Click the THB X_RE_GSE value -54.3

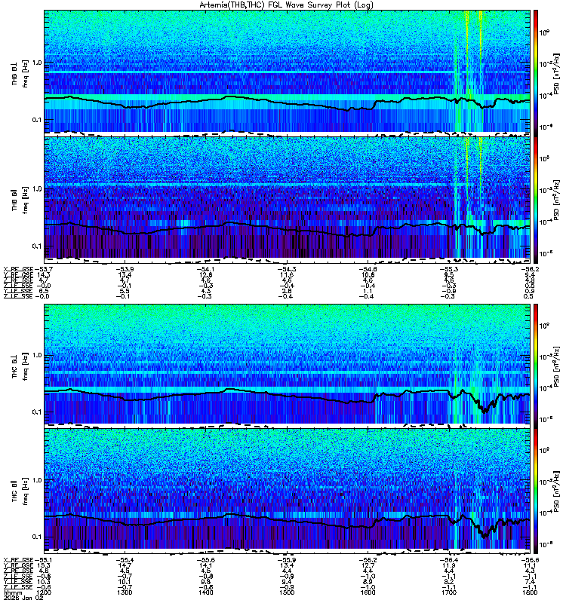[287, 269]
